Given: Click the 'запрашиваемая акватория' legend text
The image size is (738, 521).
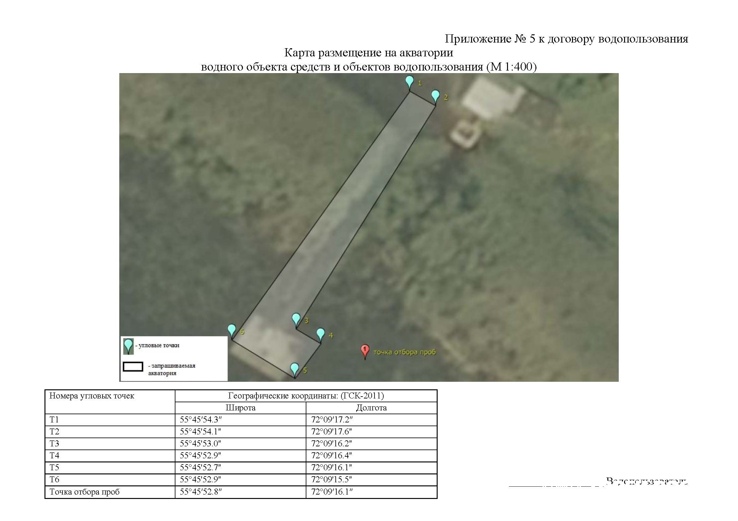Looking at the screenshot, I should point(171,369).
